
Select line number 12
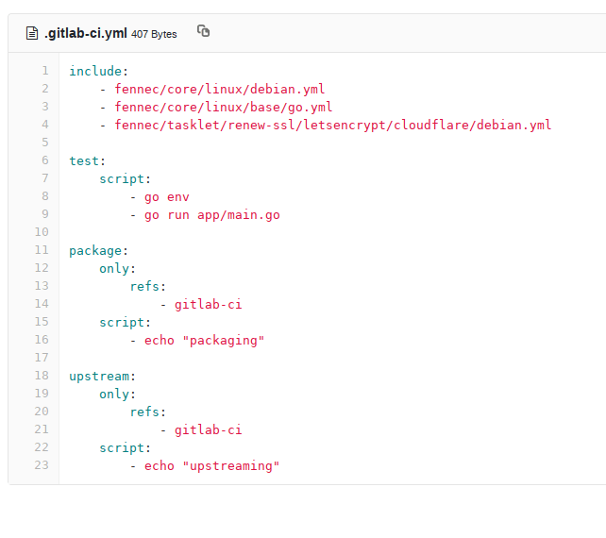tap(42, 268)
